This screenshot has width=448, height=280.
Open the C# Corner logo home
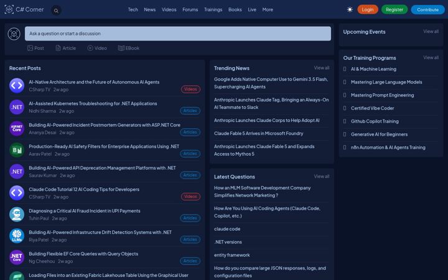(x=24, y=9)
